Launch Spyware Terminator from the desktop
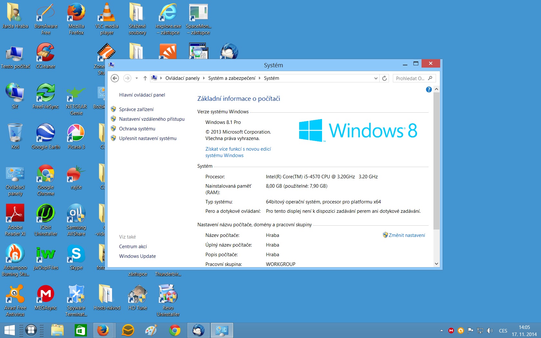The height and width of the screenshot is (338, 541). [x=76, y=301]
